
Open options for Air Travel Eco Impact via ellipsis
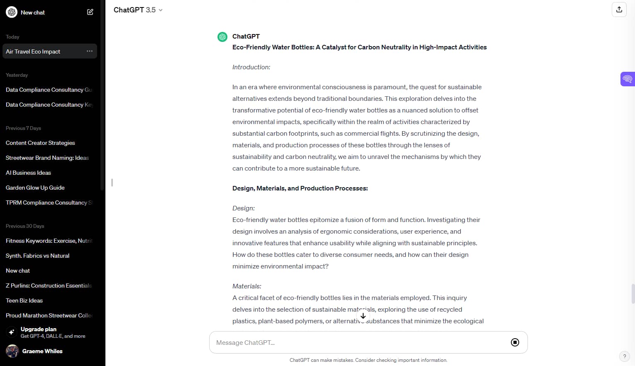[89, 51]
